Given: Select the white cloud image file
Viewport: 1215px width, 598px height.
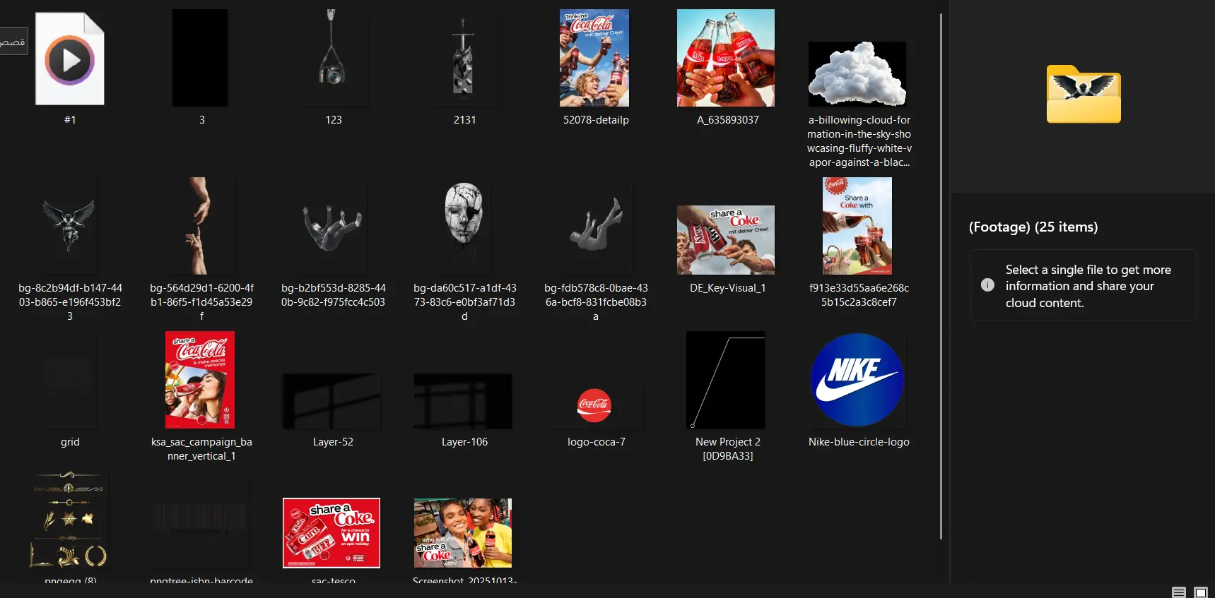Looking at the screenshot, I should [857, 74].
